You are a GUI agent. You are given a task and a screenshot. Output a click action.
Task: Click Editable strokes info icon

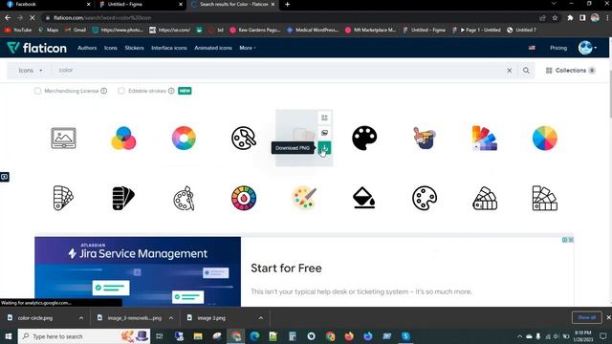[x=171, y=91]
